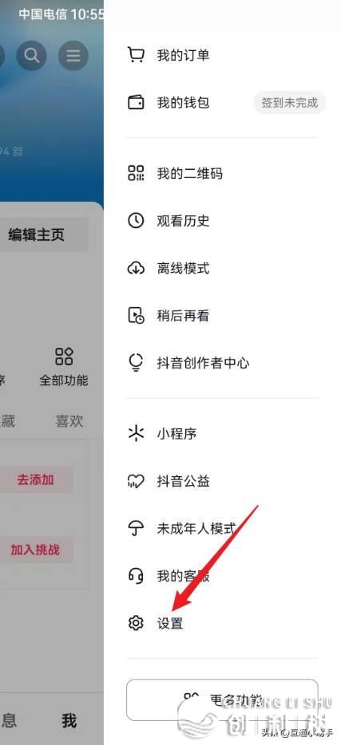Select the cloud download icon for offline mode
The image size is (341, 745).
tap(136, 268)
